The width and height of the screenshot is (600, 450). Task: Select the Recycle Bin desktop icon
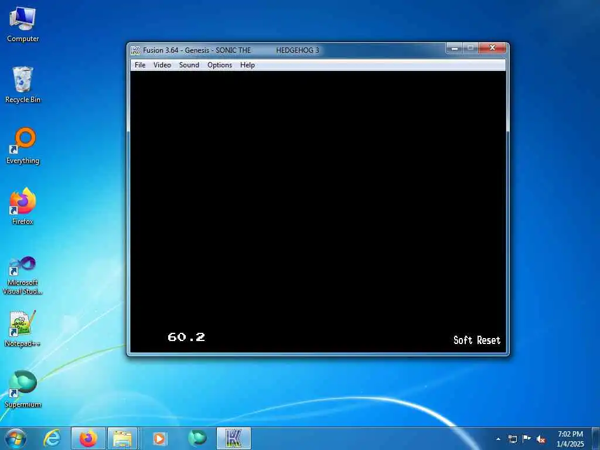pos(23,85)
